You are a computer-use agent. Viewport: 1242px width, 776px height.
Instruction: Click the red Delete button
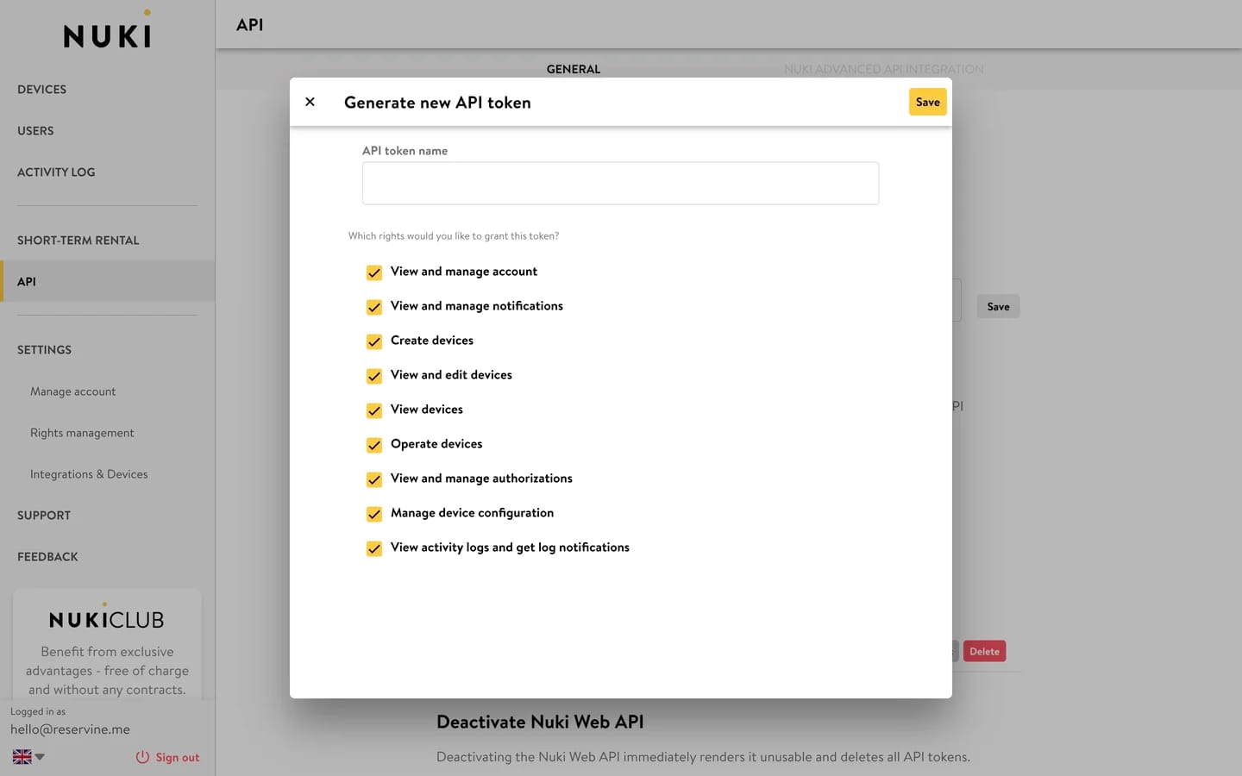point(984,651)
